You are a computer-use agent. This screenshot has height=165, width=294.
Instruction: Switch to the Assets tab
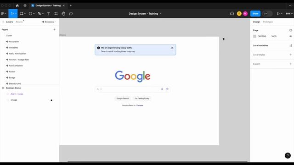[x=19, y=22]
